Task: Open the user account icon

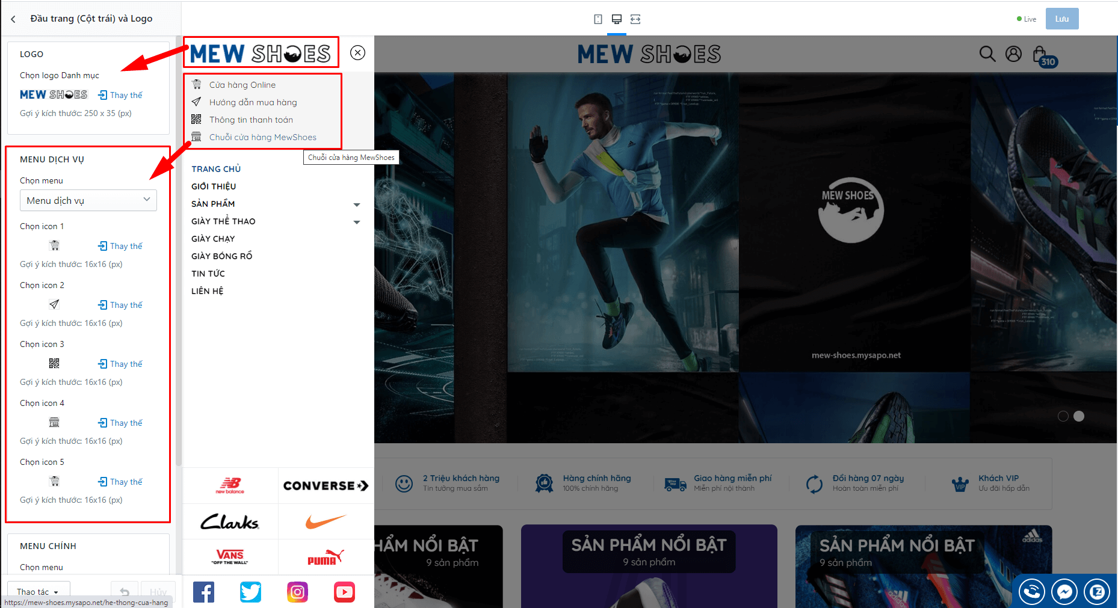Action: (1013, 54)
